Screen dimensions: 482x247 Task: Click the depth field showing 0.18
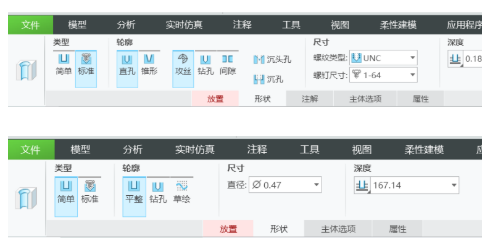(473, 59)
